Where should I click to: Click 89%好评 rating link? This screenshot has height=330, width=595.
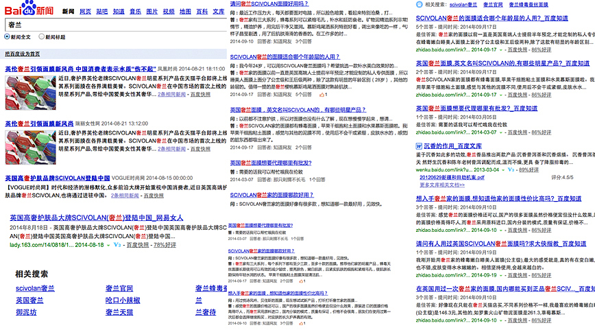pyautogui.click(x=529, y=169)
